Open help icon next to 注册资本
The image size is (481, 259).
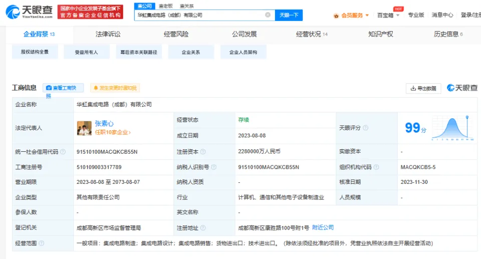(203, 152)
